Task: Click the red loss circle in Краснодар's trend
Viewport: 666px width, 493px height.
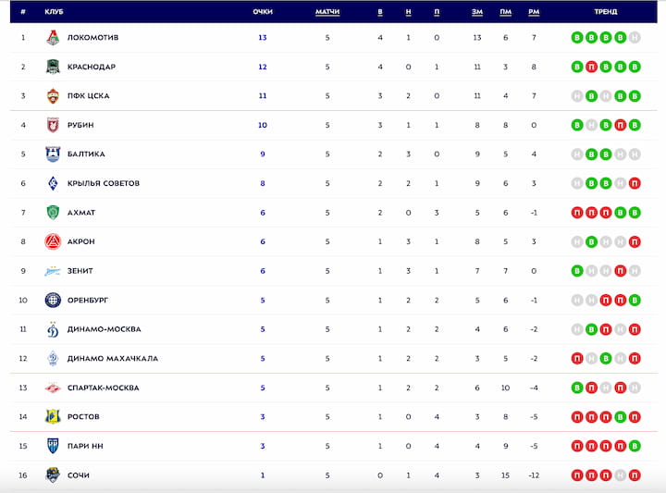Action: [x=591, y=67]
